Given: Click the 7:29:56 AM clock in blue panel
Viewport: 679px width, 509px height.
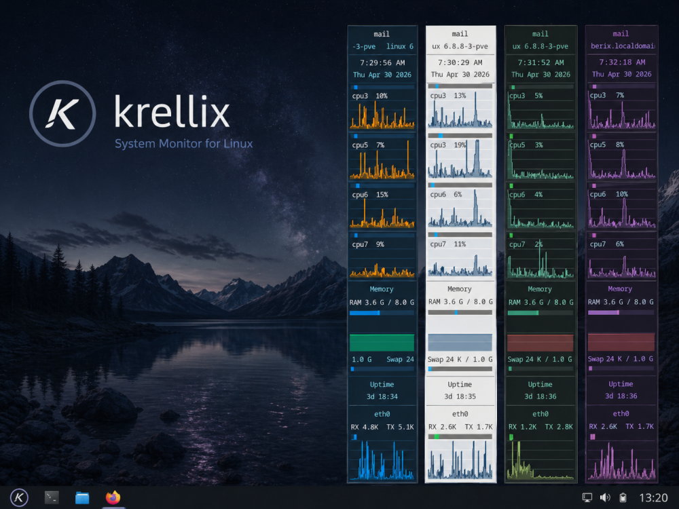Looking at the screenshot, I should click(x=382, y=62).
